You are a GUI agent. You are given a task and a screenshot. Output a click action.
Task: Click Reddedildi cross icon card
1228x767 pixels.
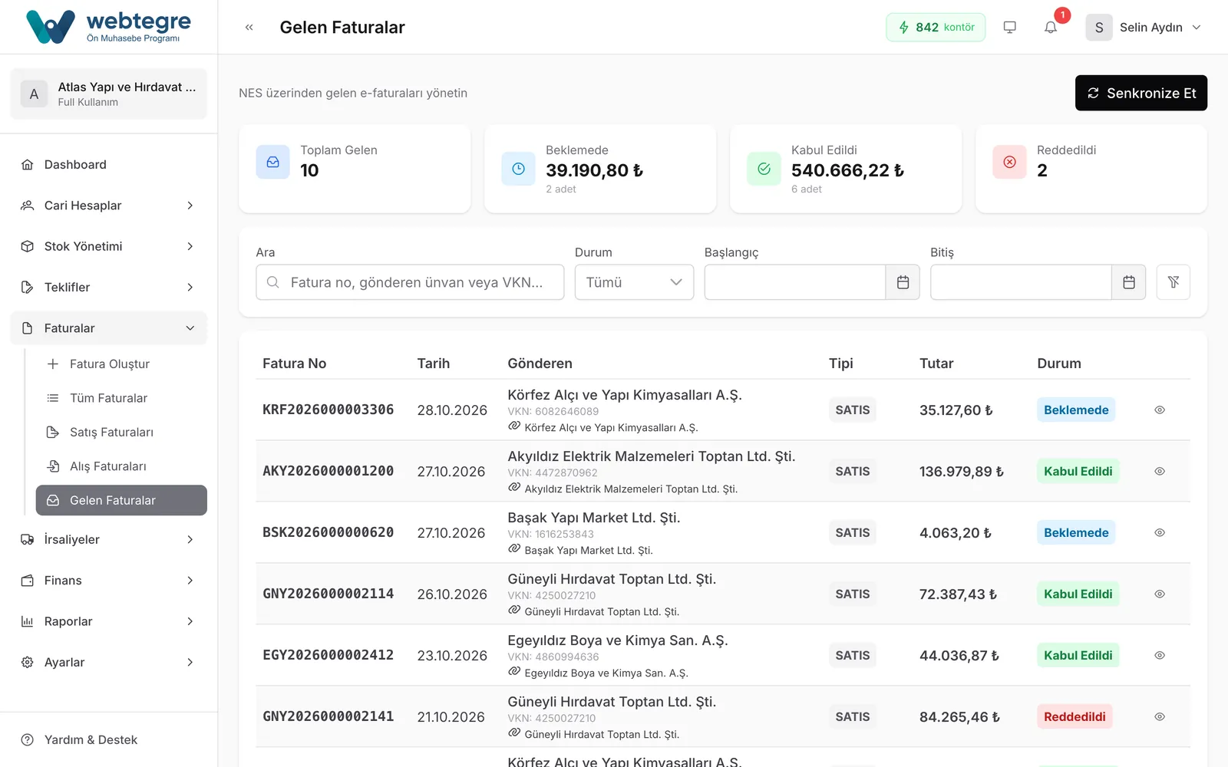[x=1009, y=162]
